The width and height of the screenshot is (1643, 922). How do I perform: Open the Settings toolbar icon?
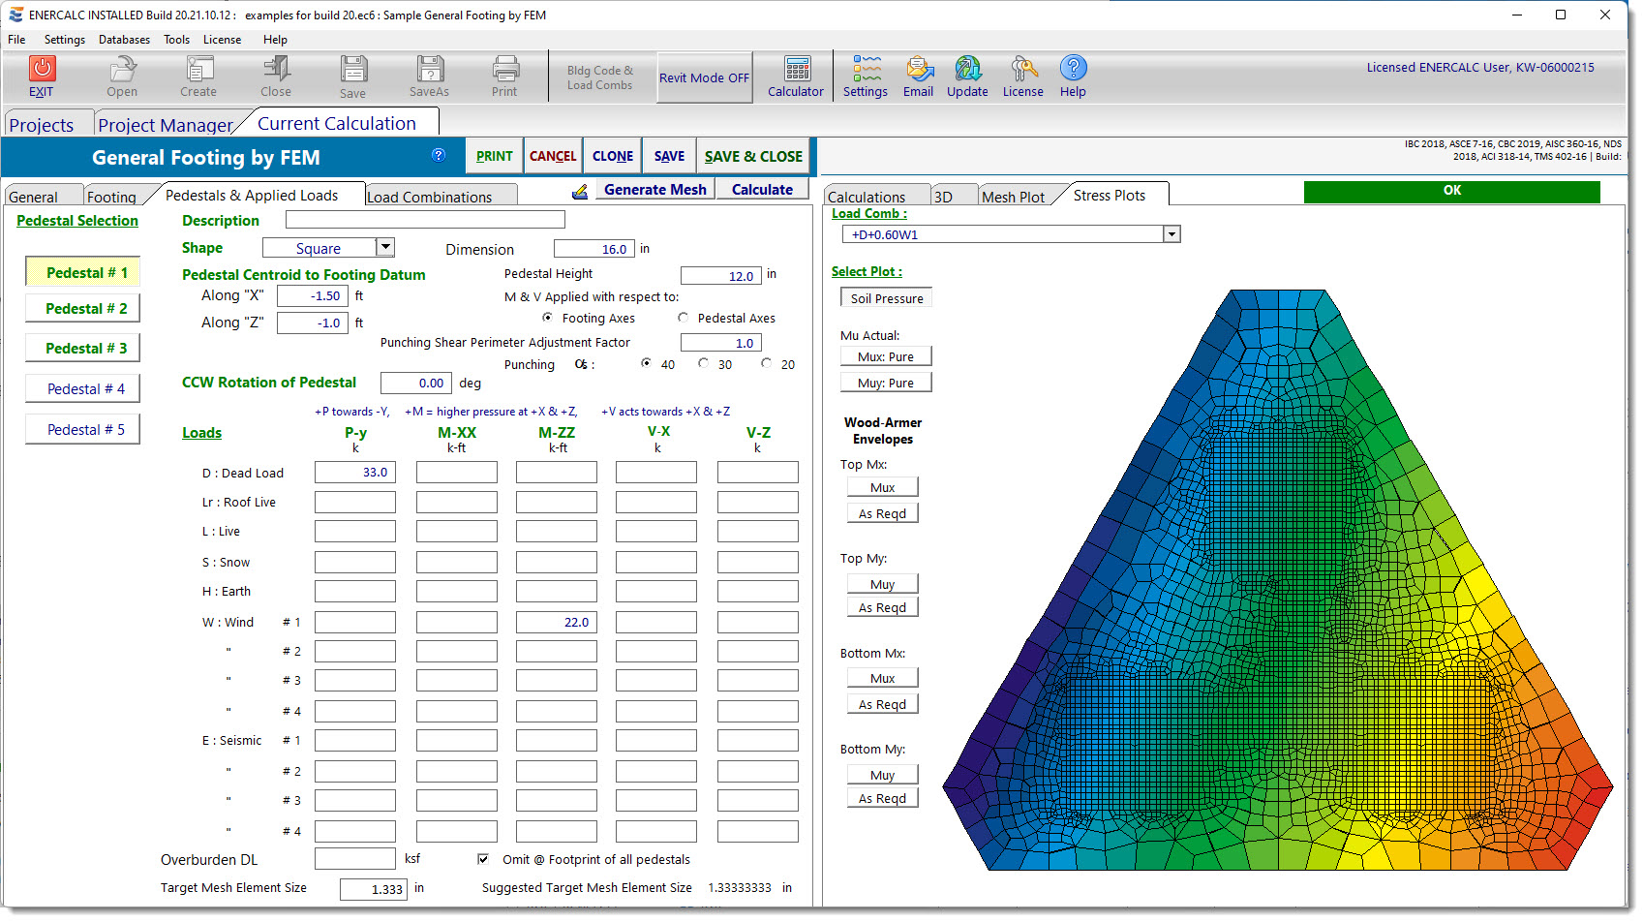click(x=865, y=76)
